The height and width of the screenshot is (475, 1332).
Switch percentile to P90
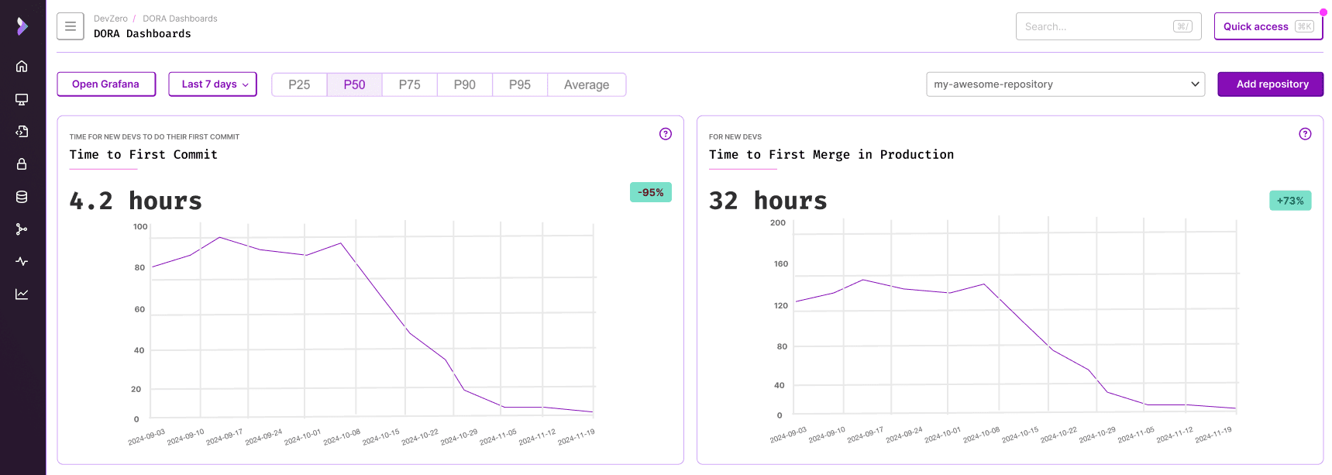tap(464, 84)
